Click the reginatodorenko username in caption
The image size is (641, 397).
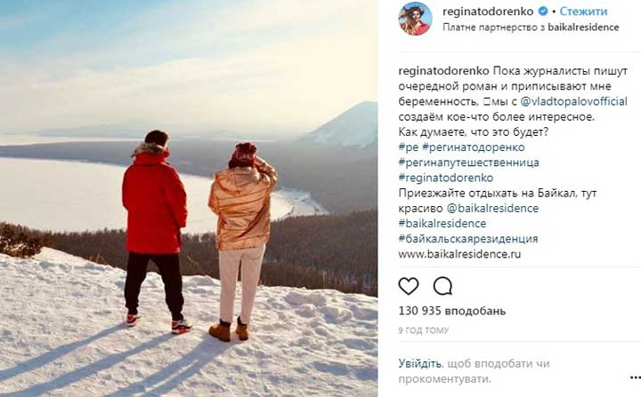pos(443,71)
